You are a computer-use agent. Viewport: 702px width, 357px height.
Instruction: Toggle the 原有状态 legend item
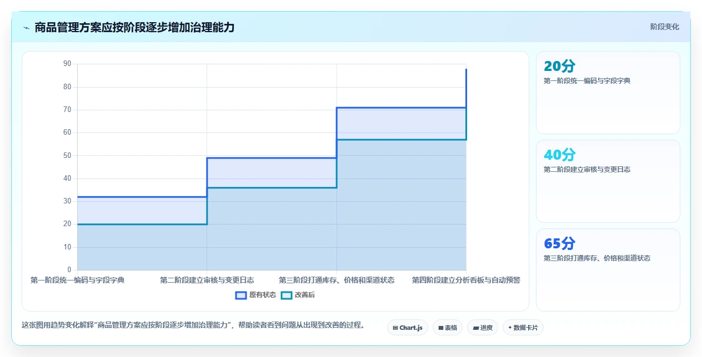coord(255,295)
